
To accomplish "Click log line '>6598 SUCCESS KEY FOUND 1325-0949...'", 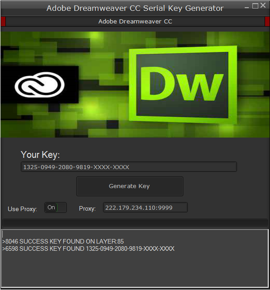I will [x=88, y=249].
